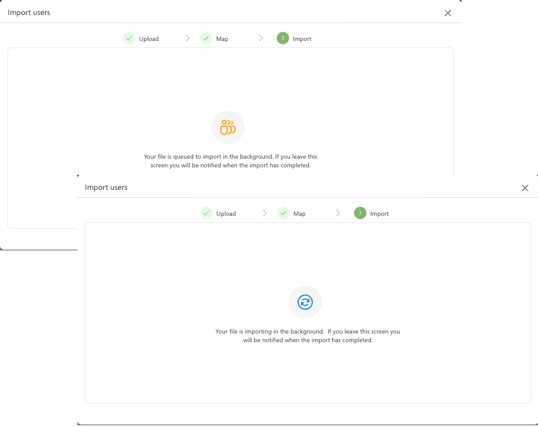Click Upload step checkmark in the queued dialog
Screen dimensions: 538x427
tap(129, 39)
